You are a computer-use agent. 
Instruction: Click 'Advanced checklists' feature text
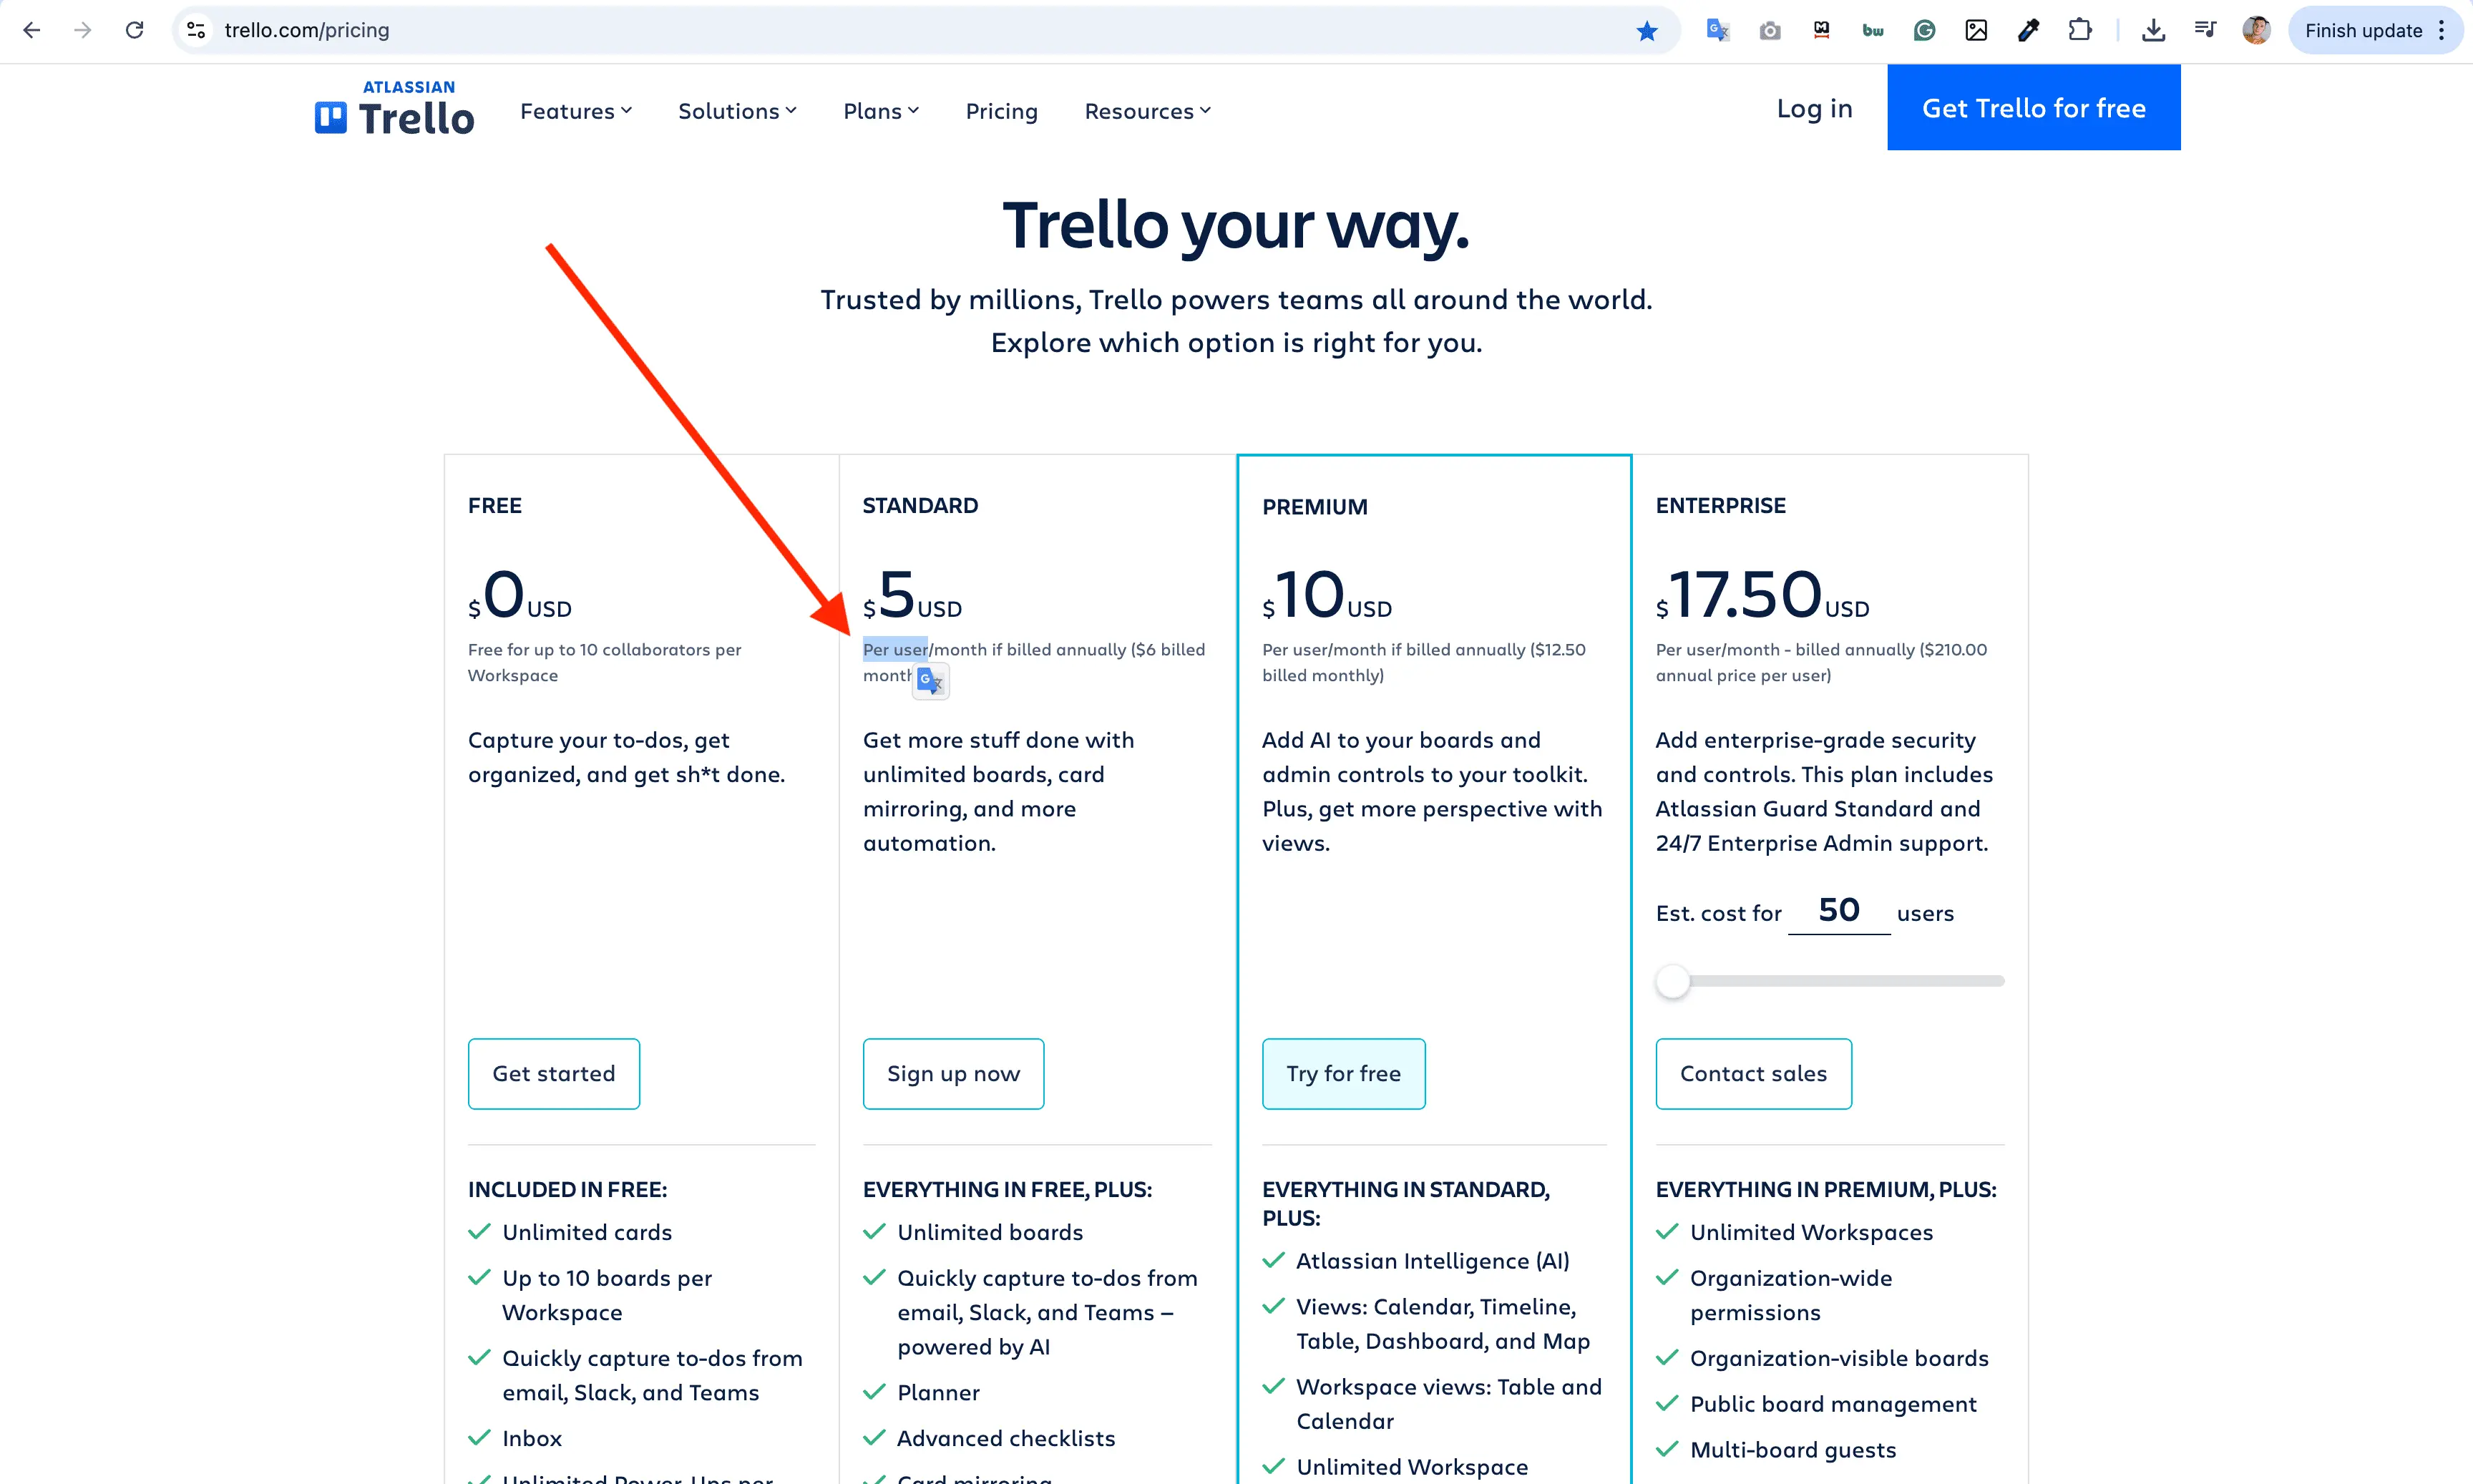(1006, 1438)
